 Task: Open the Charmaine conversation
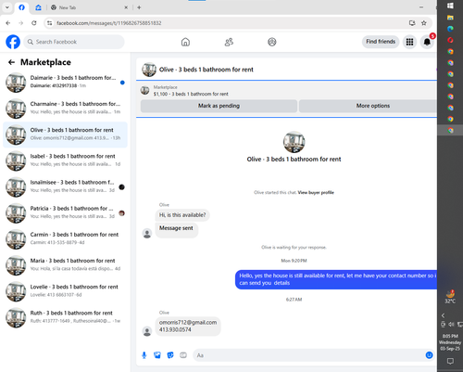pyautogui.click(x=65, y=109)
